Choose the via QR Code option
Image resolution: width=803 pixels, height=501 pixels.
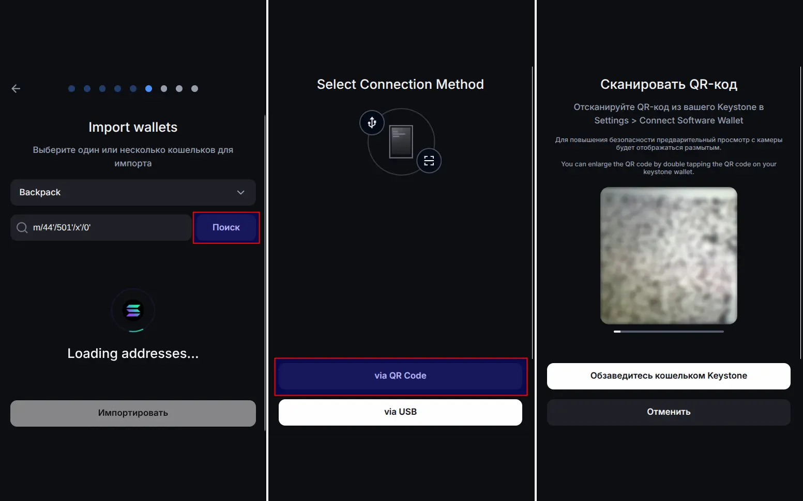[400, 376]
